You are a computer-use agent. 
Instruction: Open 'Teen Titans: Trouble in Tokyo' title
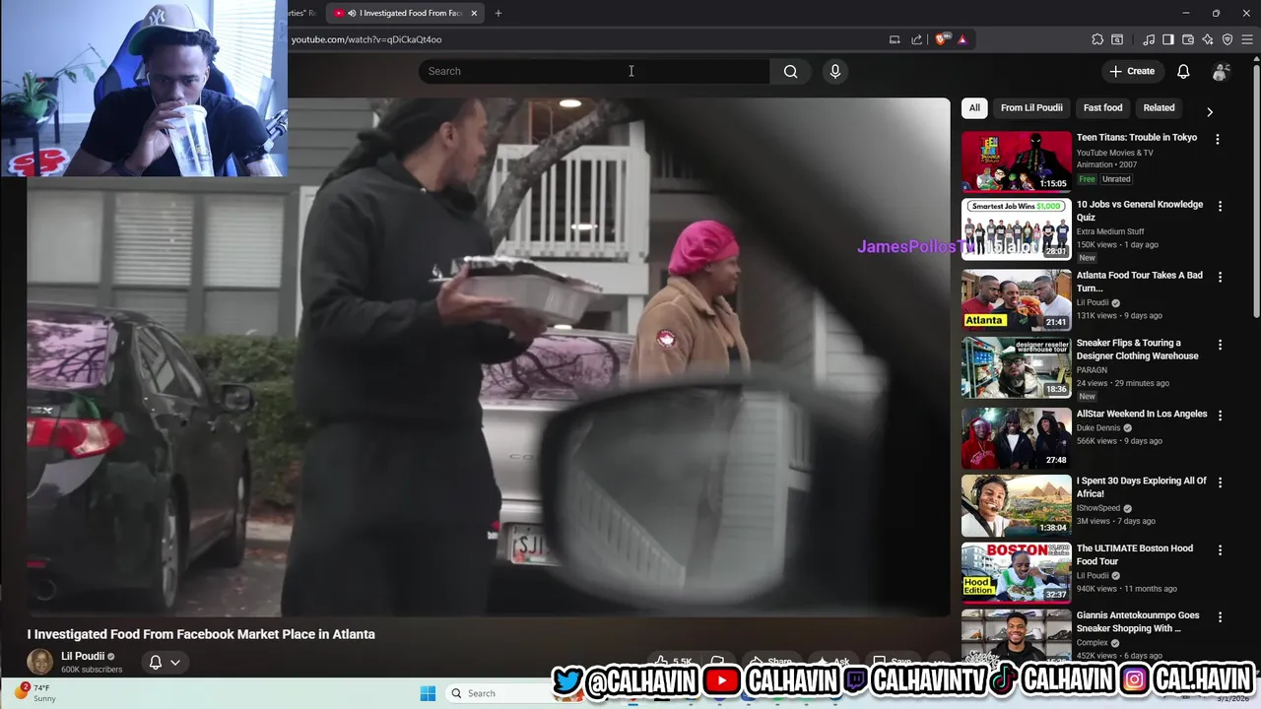coord(1136,138)
